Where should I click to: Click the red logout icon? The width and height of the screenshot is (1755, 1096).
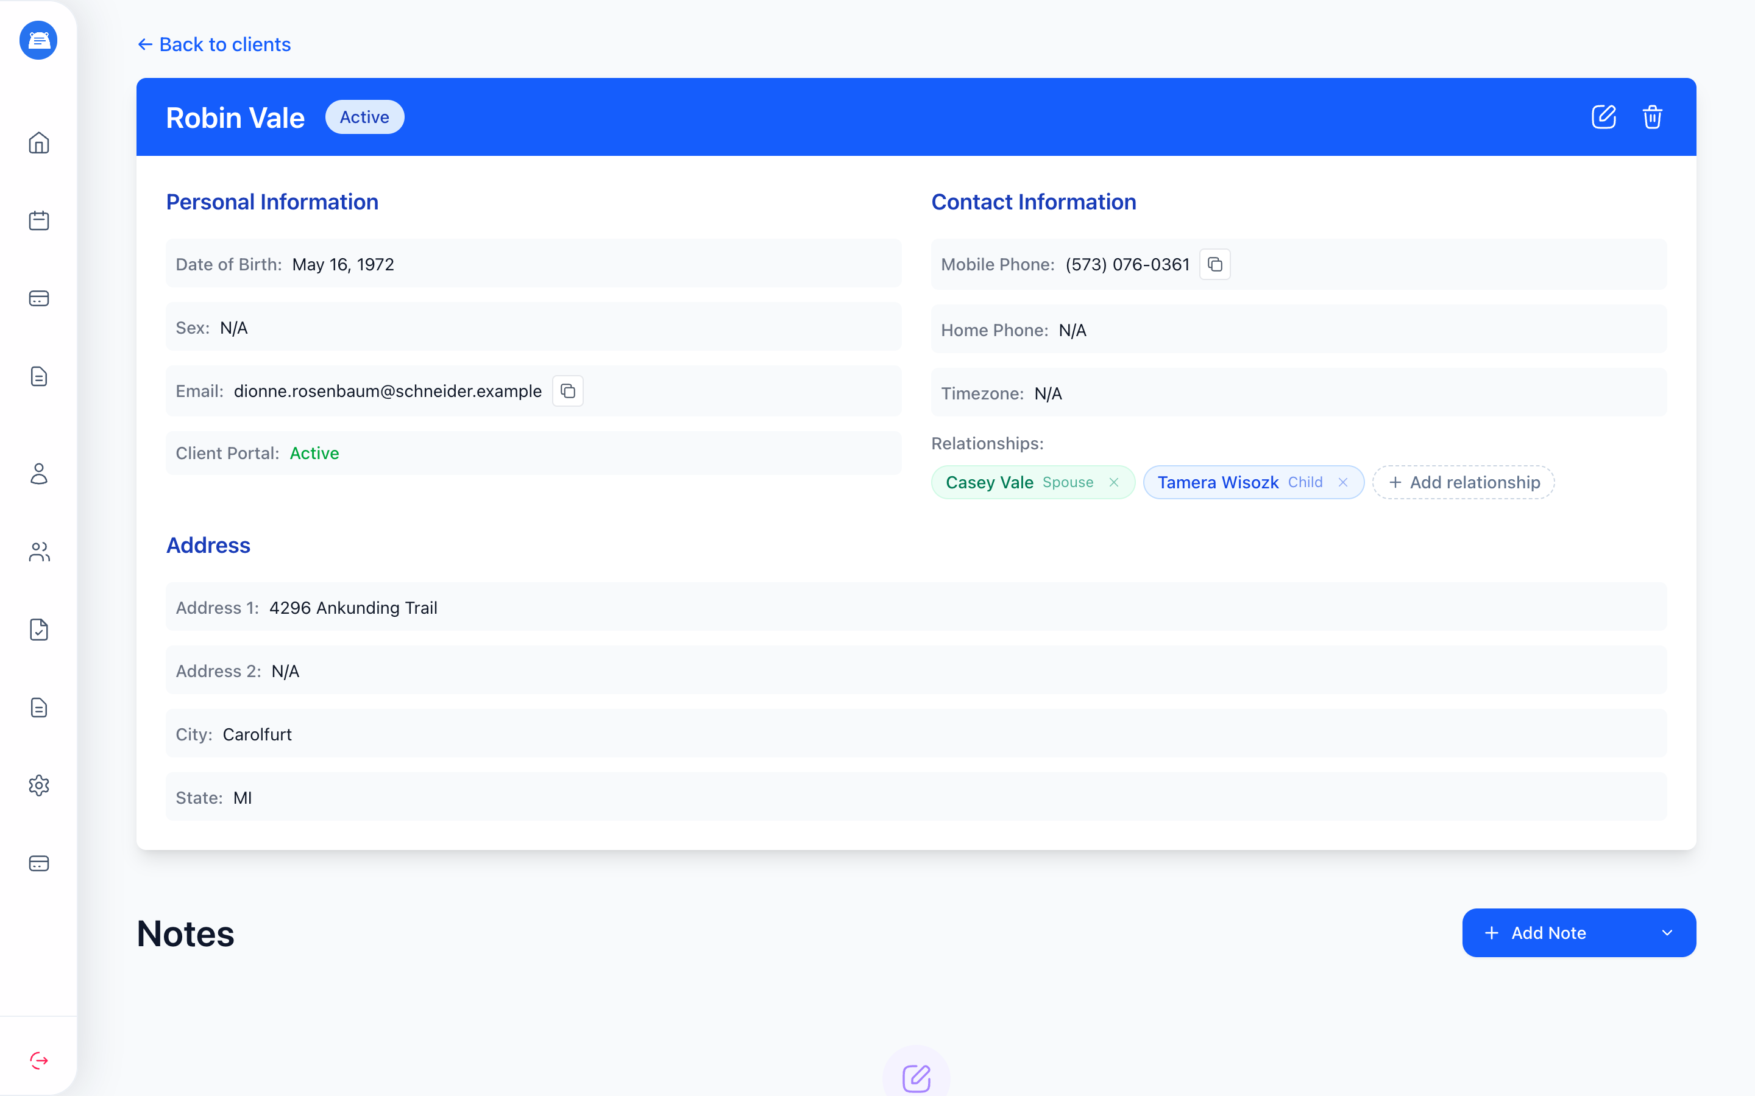pos(38,1061)
